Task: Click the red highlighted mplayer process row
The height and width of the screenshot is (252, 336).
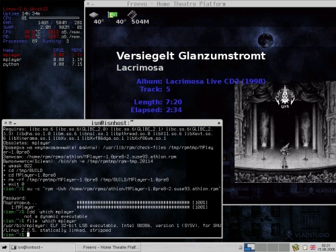Action: 42,55
